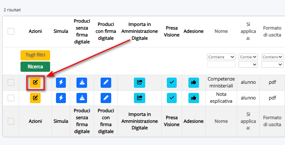Click the Togli filtri button
Viewport: 285px width, 145px height.
[35, 55]
